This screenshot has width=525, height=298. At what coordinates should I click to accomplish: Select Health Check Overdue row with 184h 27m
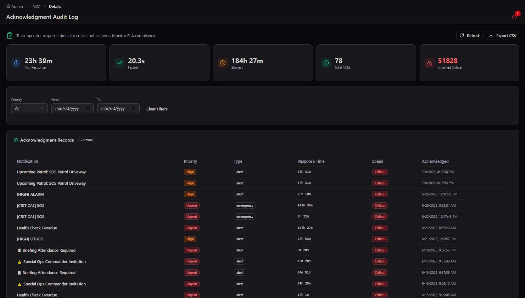(x=263, y=228)
